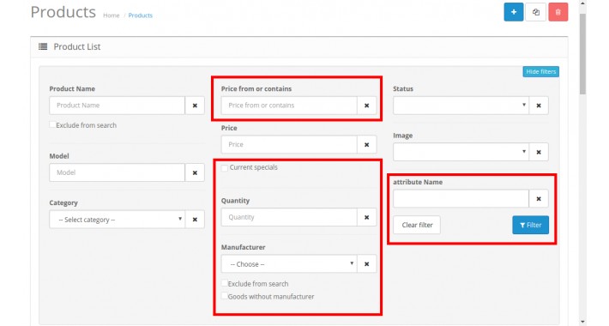
Task: Click the Products page title
Action: pos(63,12)
